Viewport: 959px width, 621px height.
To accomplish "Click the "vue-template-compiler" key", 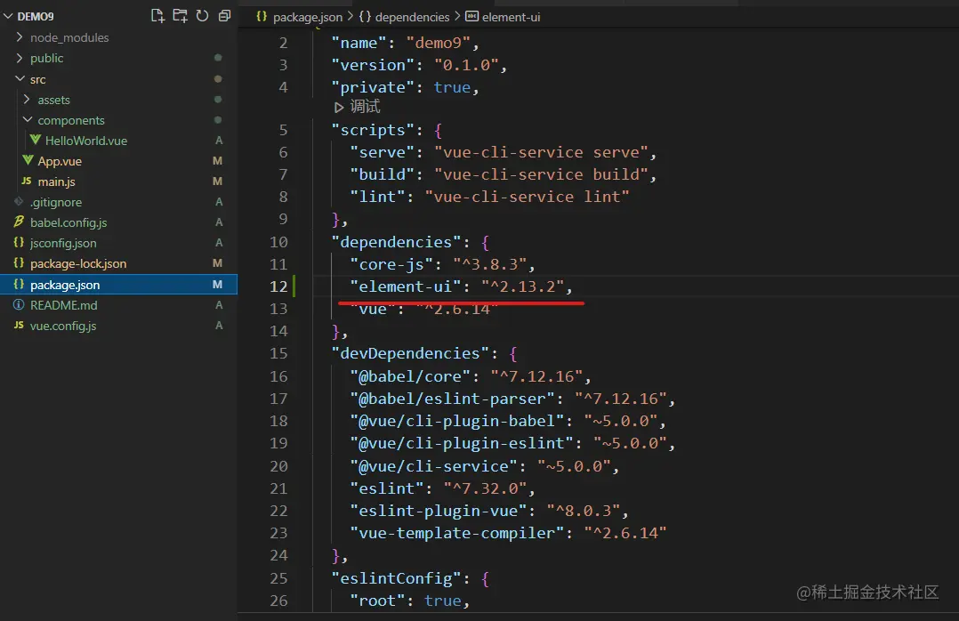I will [457, 533].
